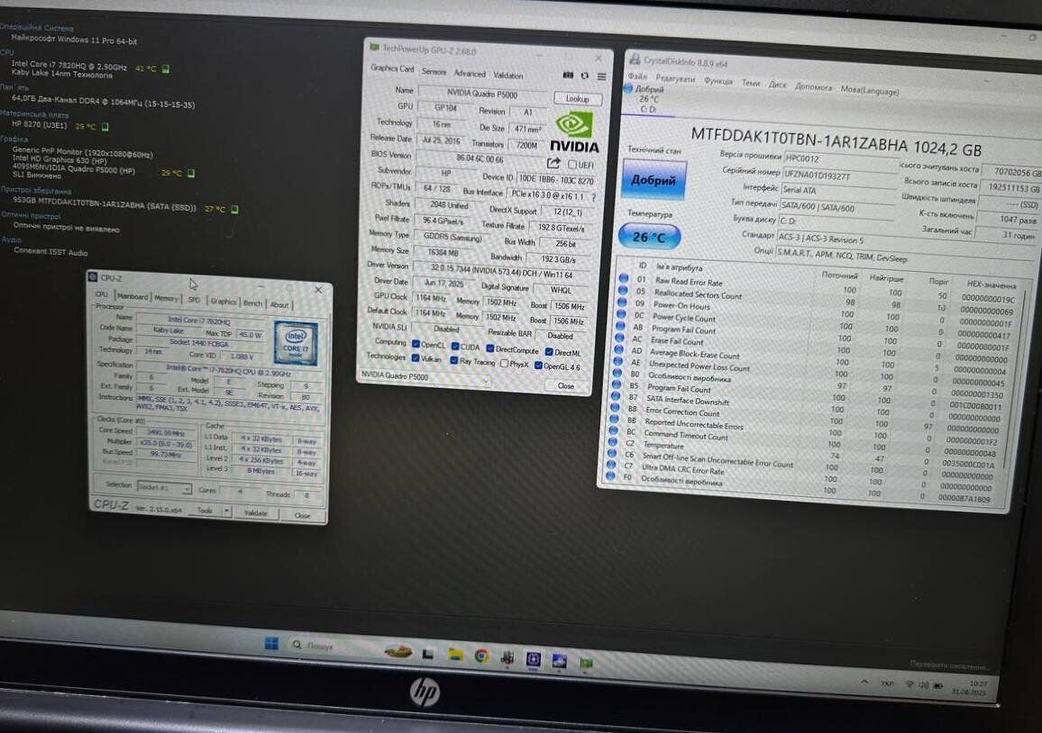
Task: Expand the CPU-Z Tools dropdown arrow
Action: 225,511
